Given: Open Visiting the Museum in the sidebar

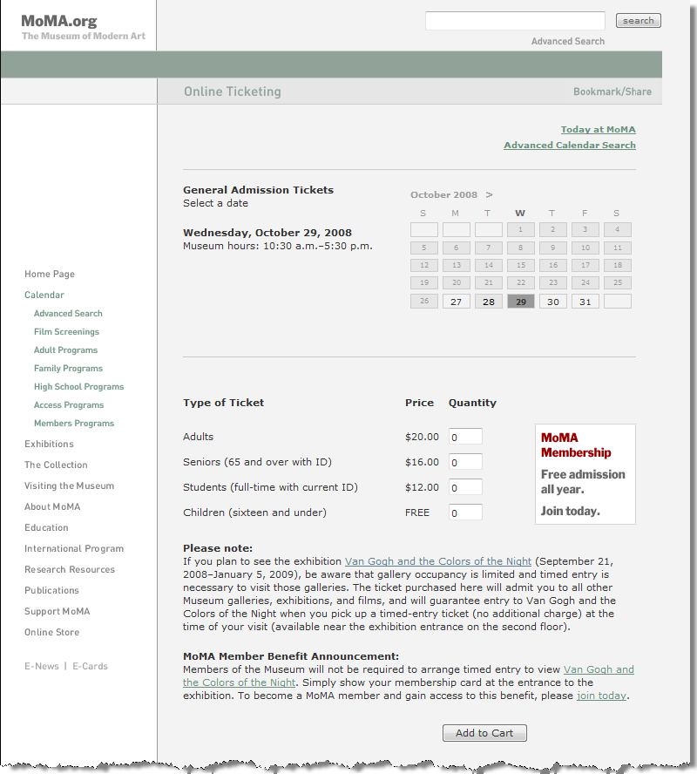Looking at the screenshot, I should point(69,485).
